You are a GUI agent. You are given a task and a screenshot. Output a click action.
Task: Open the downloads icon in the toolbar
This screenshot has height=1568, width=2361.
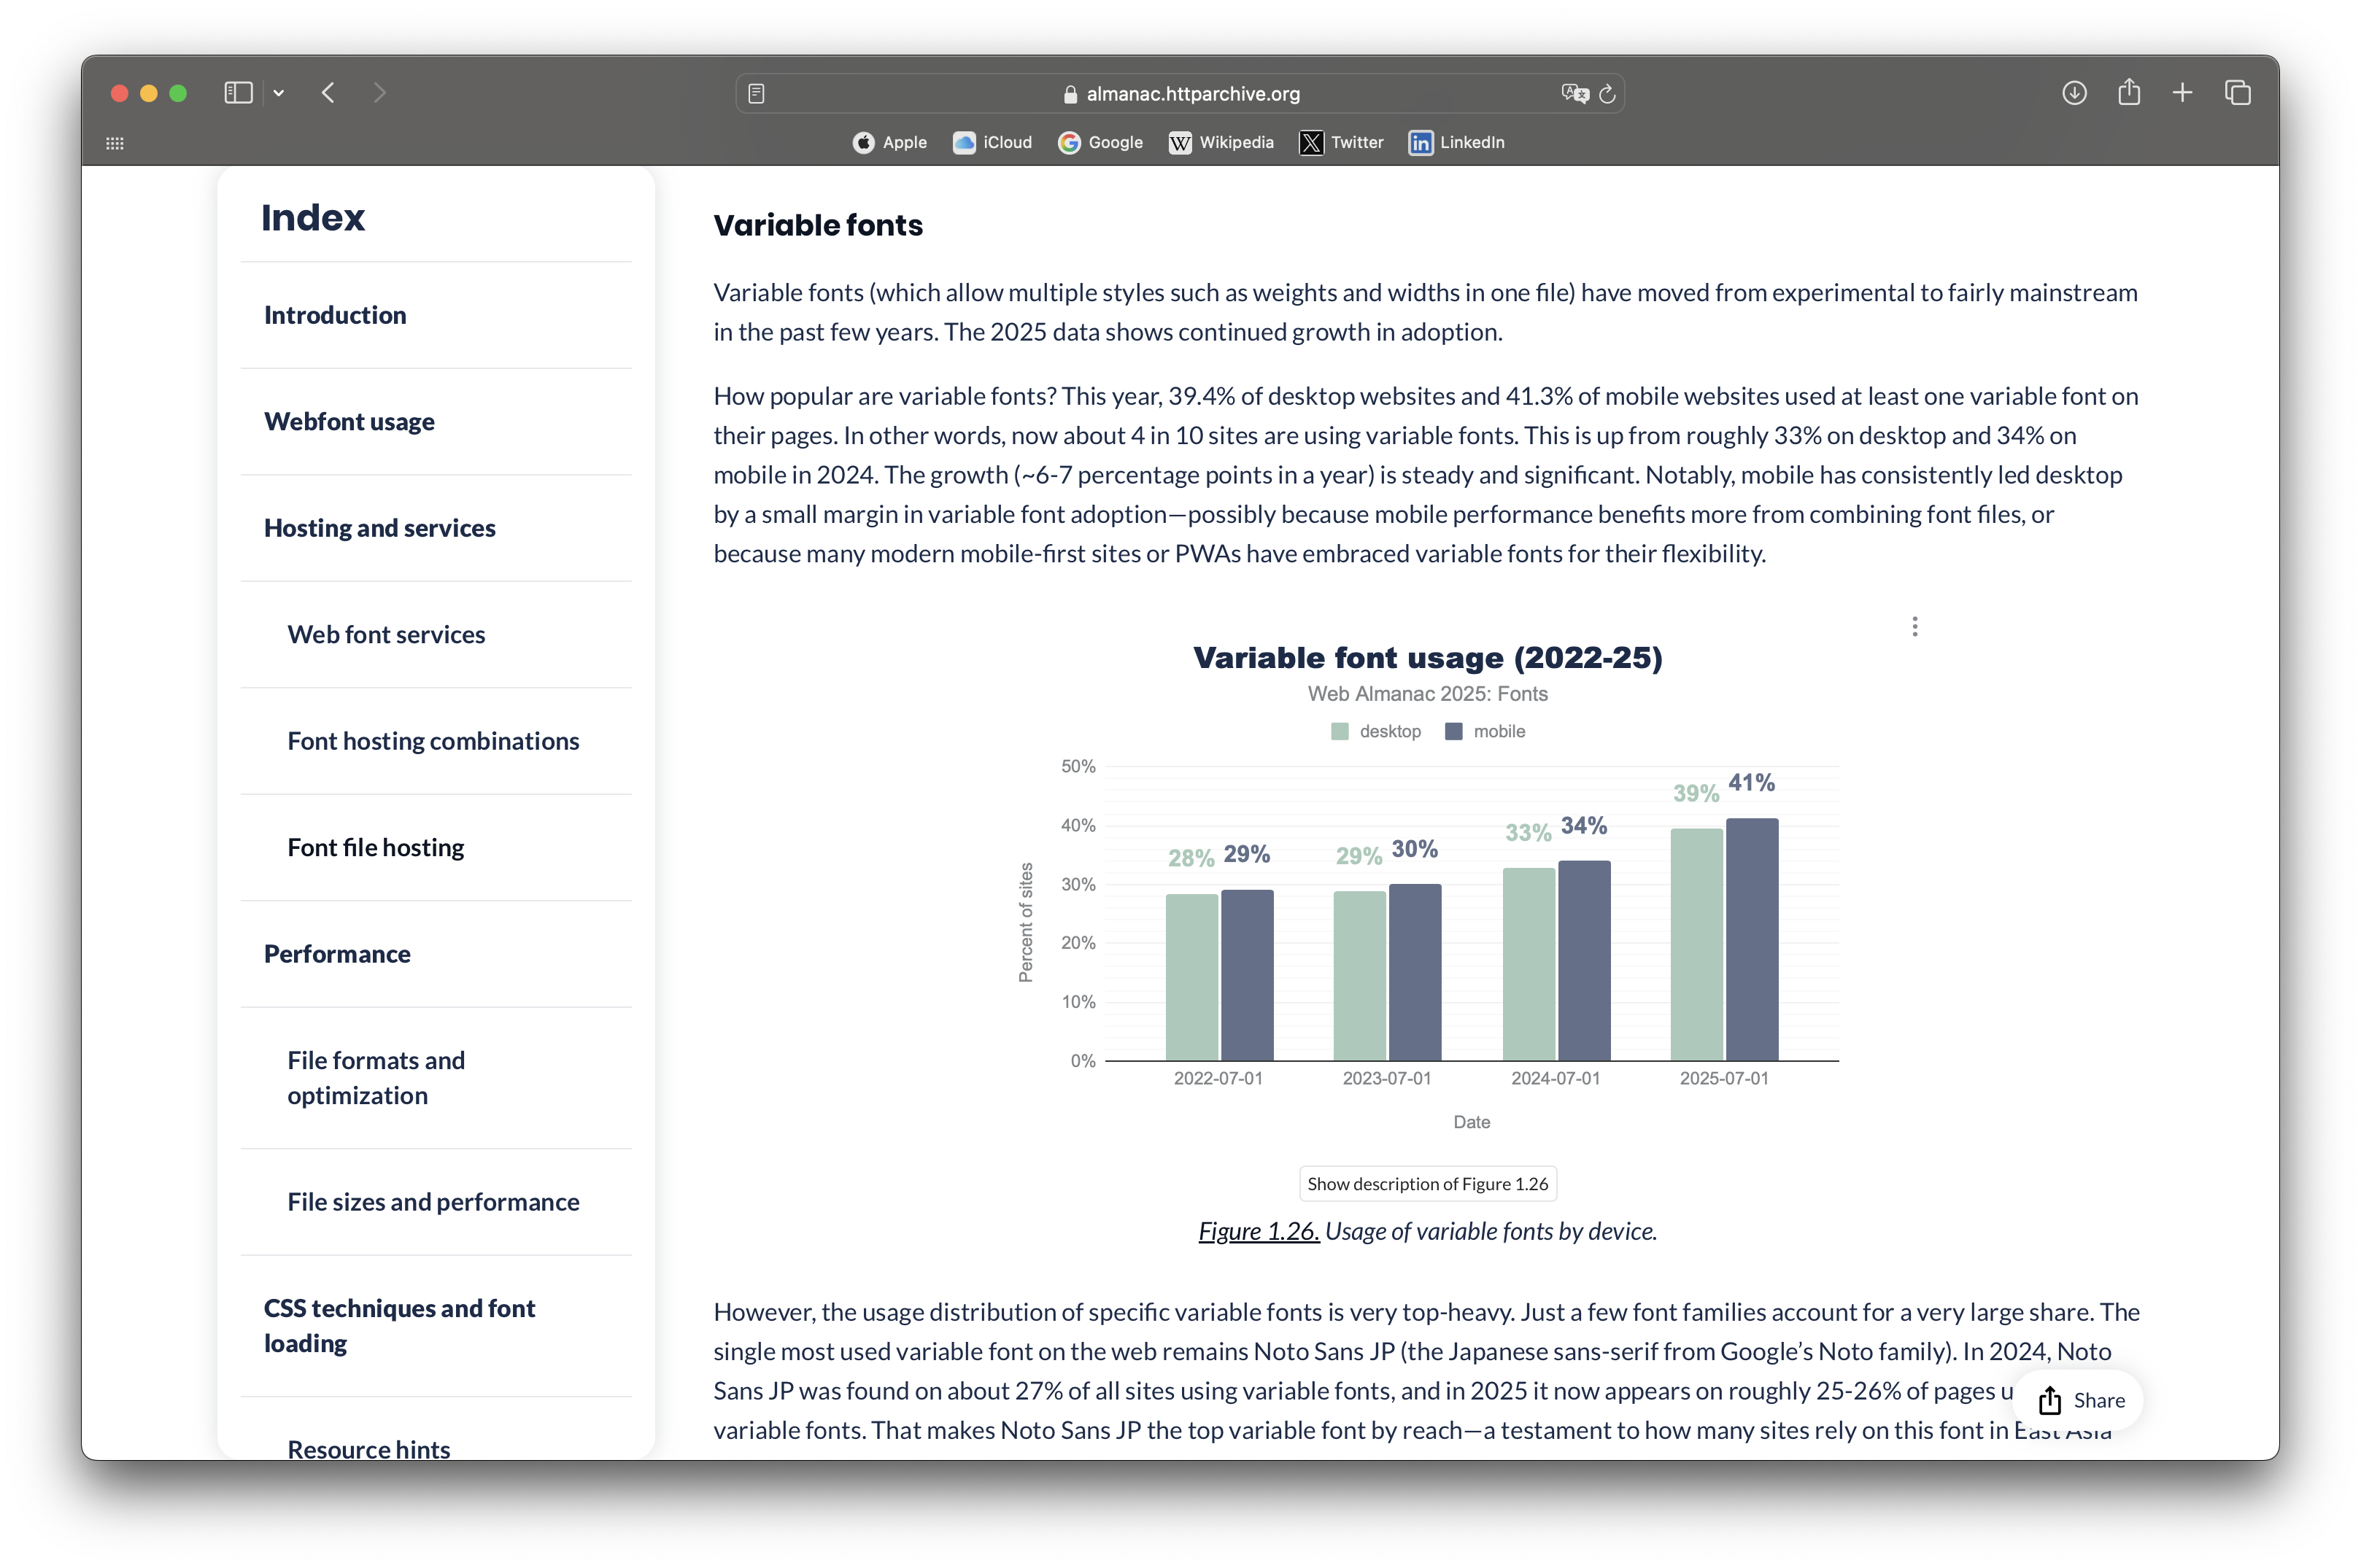(2074, 93)
